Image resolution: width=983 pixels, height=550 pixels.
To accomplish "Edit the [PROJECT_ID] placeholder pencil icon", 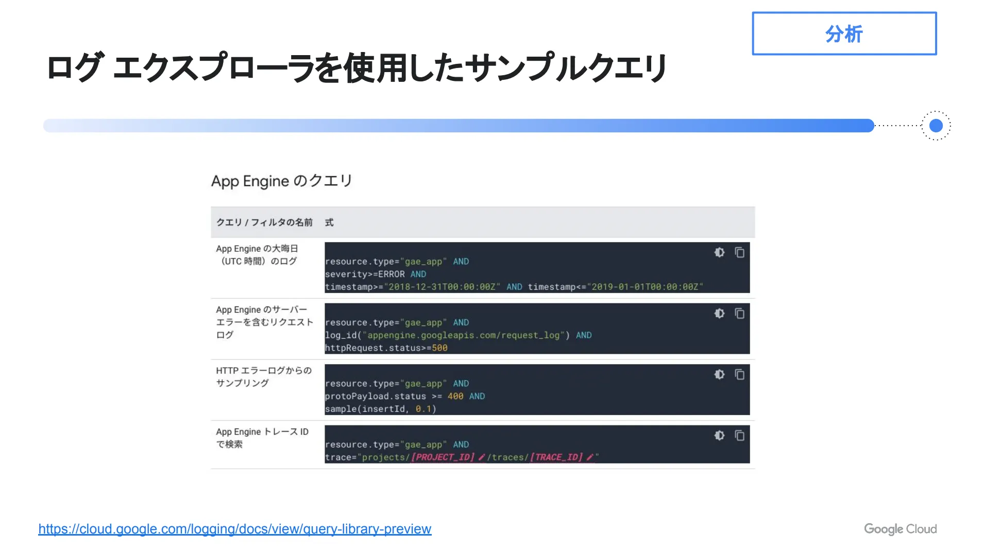I will [482, 457].
